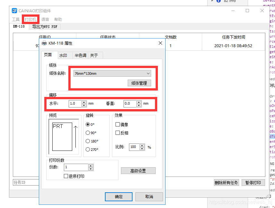Select the 180° rotation option
275x208 pixels.
(x=92, y=141)
